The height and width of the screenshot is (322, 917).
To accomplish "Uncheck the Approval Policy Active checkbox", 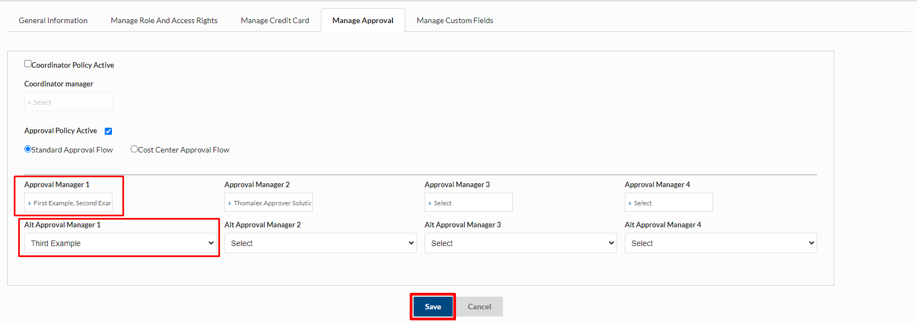I will click(108, 131).
